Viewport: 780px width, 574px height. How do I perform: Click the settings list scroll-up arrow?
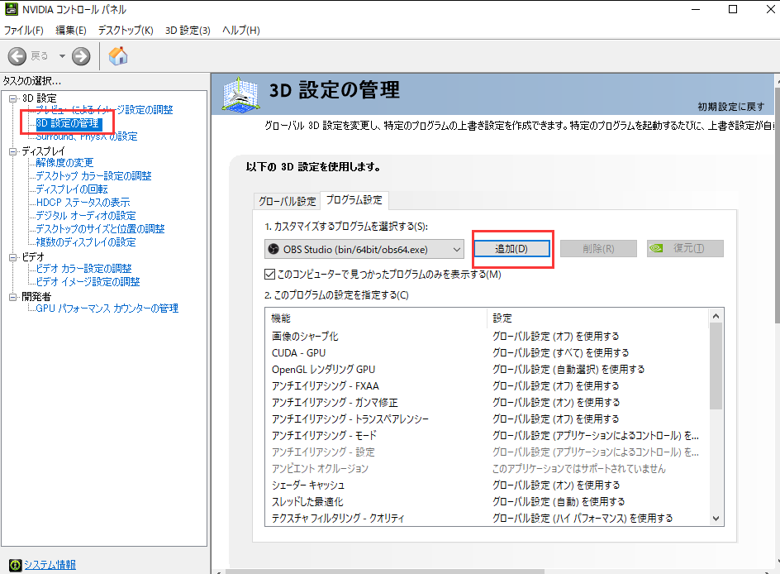point(716,316)
